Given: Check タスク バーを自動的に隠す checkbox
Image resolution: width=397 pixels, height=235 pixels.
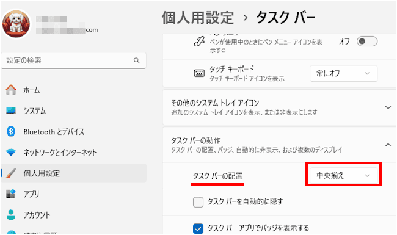Looking at the screenshot, I should [x=198, y=202].
